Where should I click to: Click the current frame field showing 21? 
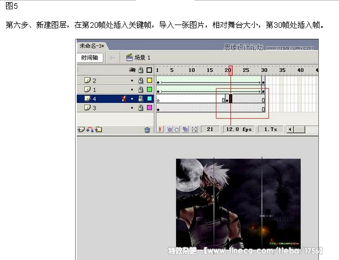tap(210, 129)
